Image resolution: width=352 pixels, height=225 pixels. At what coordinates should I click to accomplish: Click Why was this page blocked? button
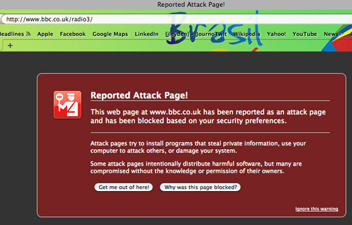(x=200, y=187)
